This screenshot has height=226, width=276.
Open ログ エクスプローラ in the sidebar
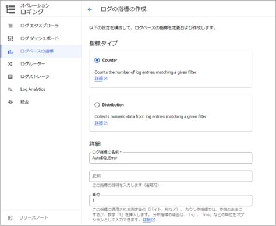[x=41, y=26]
